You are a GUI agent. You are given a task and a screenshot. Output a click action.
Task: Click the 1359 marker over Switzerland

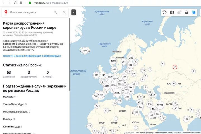[113, 85]
